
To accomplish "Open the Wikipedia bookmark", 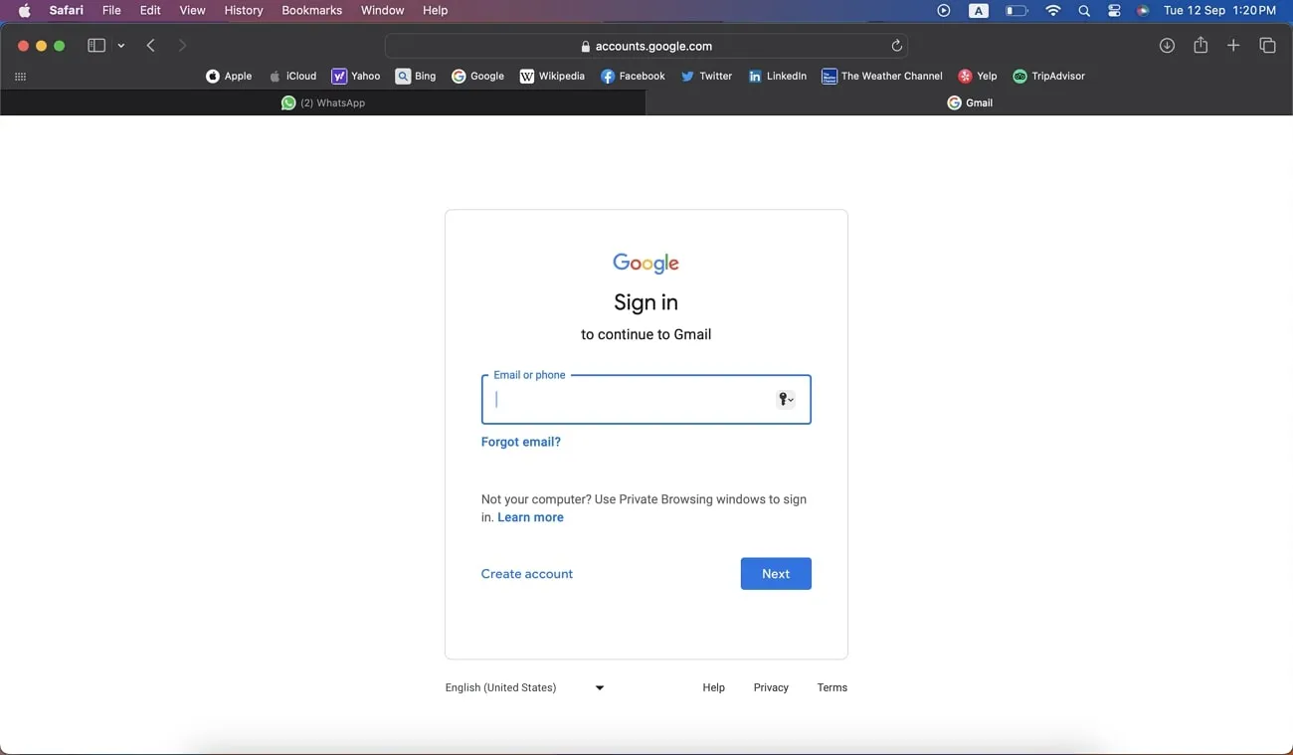I will pyautogui.click(x=552, y=76).
